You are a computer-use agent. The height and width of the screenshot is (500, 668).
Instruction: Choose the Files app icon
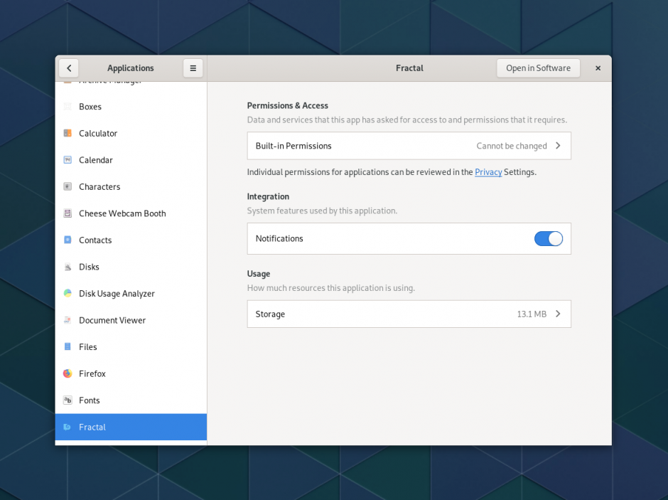[68, 346]
